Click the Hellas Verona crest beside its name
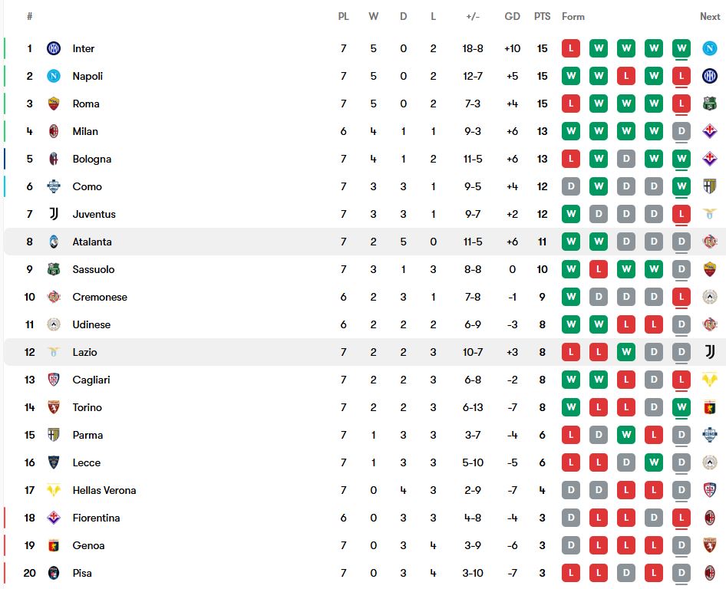 pos(54,490)
